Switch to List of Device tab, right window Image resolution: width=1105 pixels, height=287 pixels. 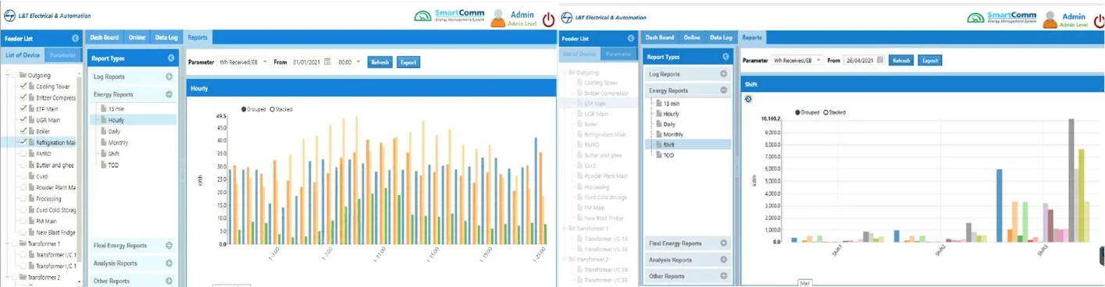pos(579,54)
